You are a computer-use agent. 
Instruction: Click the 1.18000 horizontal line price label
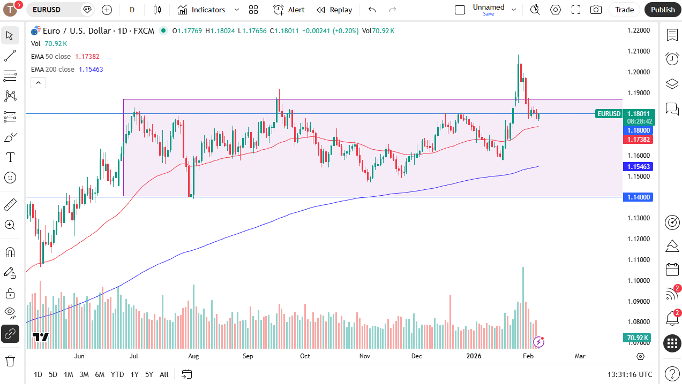point(637,130)
